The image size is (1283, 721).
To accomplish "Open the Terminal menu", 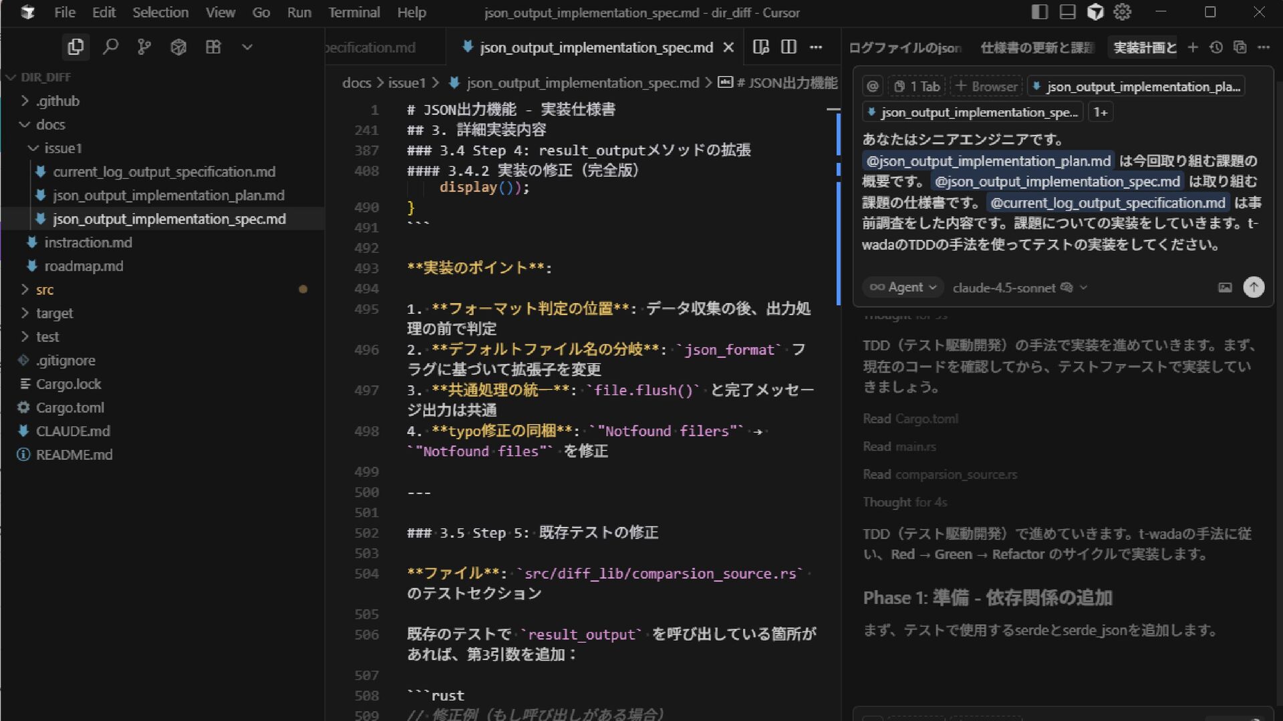I will tap(353, 12).
